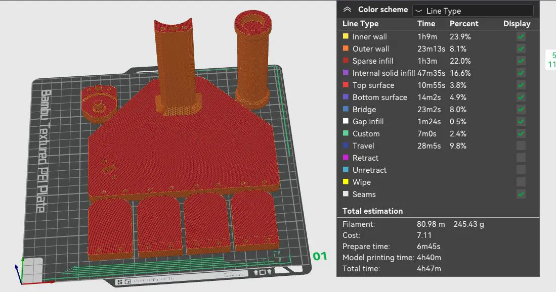Toggle Sparse infill display checkbox
Image resolution: width=556 pixels, height=292 pixels.
[521, 61]
